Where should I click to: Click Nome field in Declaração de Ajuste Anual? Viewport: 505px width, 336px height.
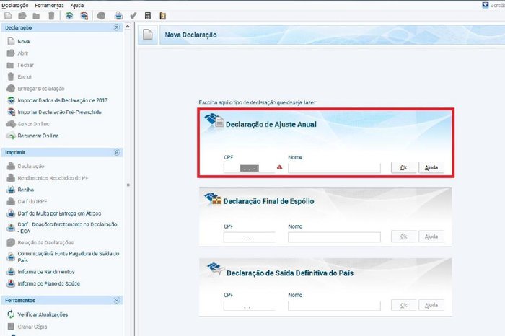(x=334, y=168)
